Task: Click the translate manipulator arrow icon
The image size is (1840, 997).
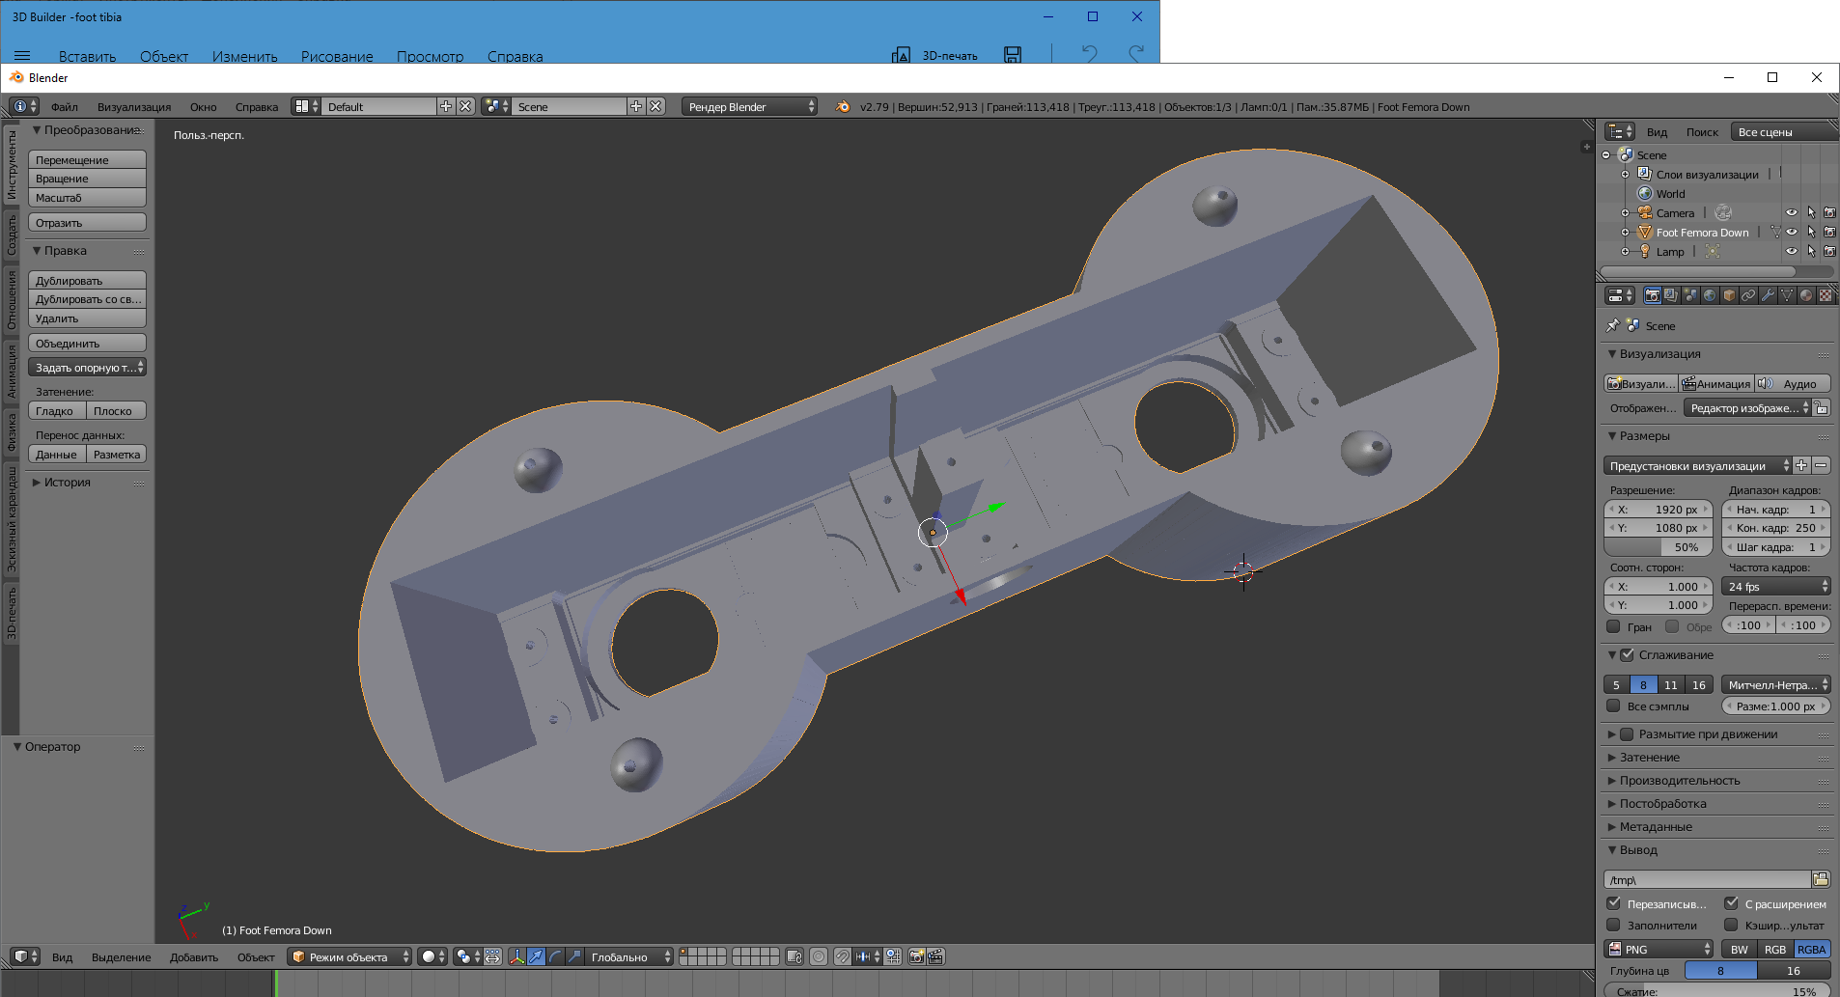Action: [x=536, y=956]
